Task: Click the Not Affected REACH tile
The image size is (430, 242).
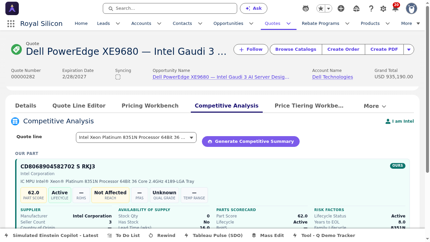Action: pos(110,195)
